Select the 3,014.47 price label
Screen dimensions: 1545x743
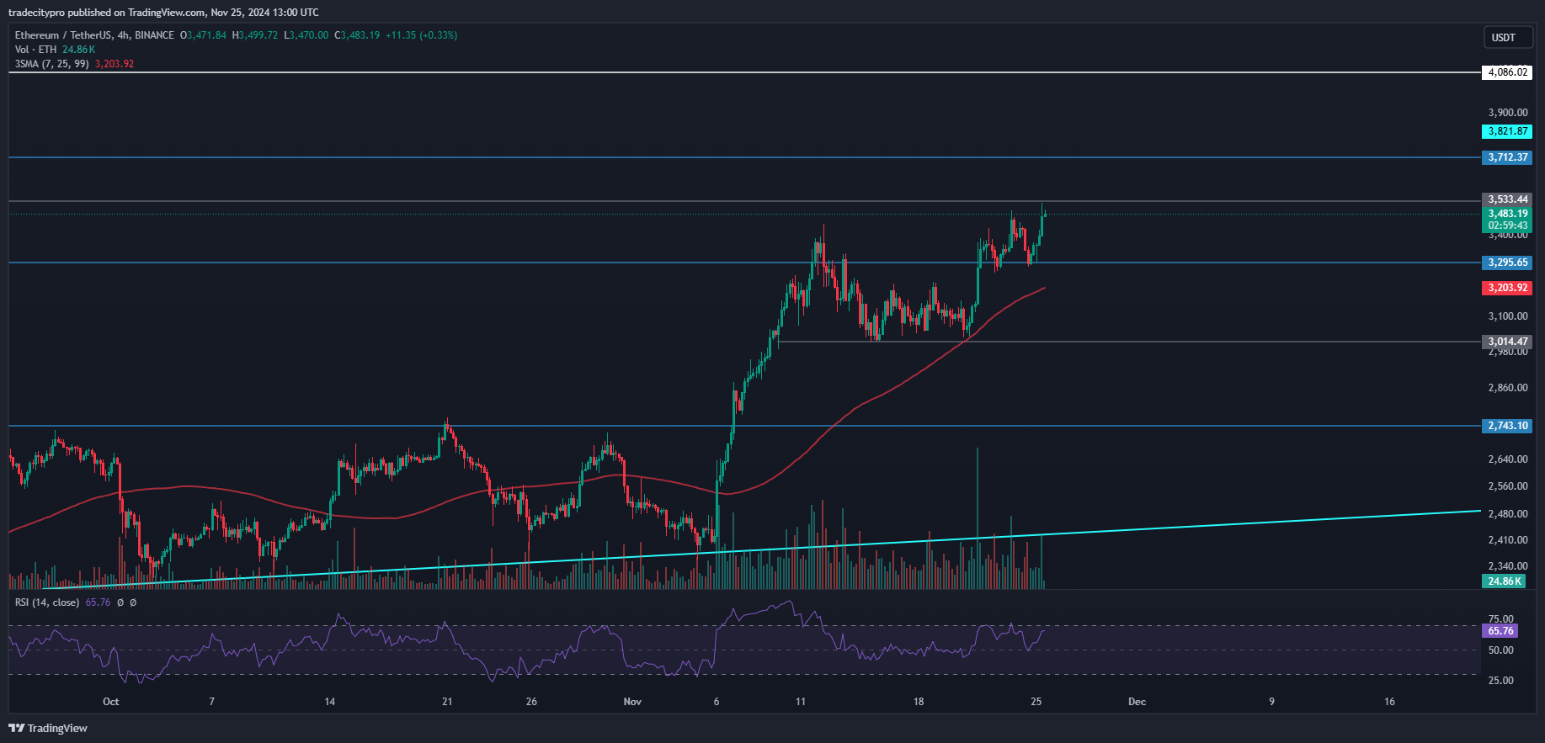click(x=1507, y=342)
